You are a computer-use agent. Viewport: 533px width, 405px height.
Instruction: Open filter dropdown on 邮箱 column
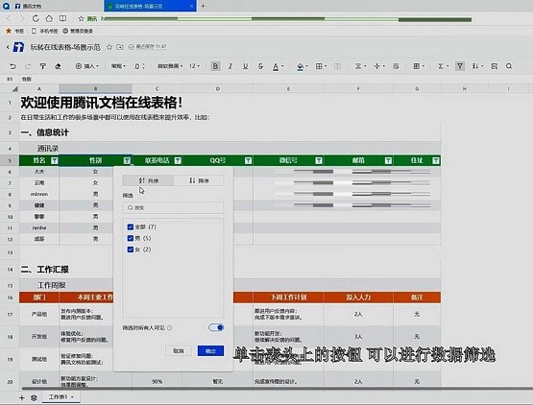point(388,160)
